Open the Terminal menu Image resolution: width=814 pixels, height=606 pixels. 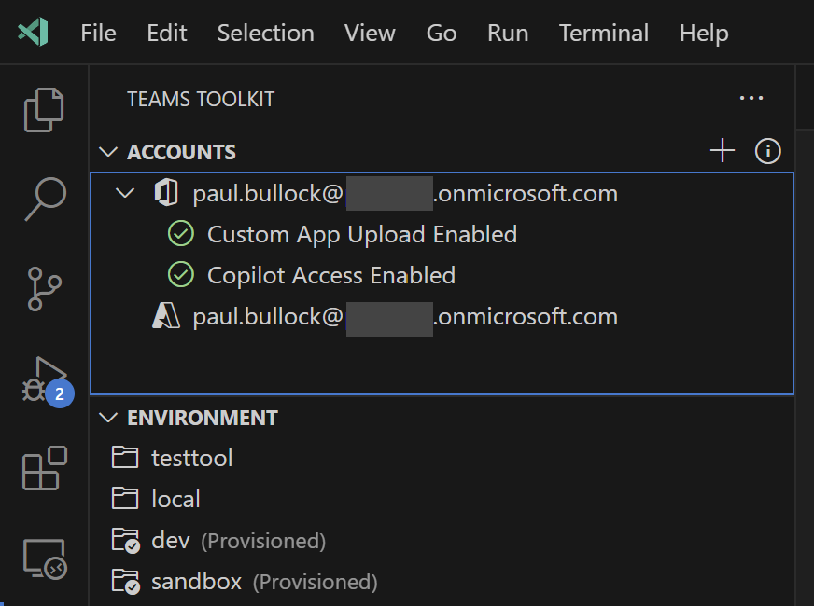[603, 33]
